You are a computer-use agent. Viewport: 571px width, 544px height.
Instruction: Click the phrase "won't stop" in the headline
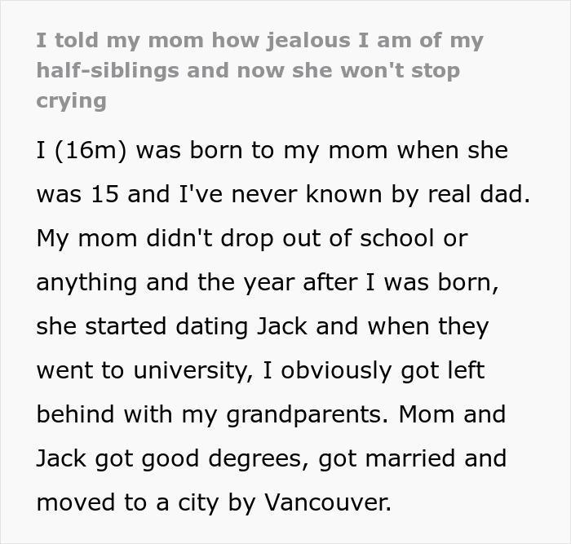click(401, 71)
